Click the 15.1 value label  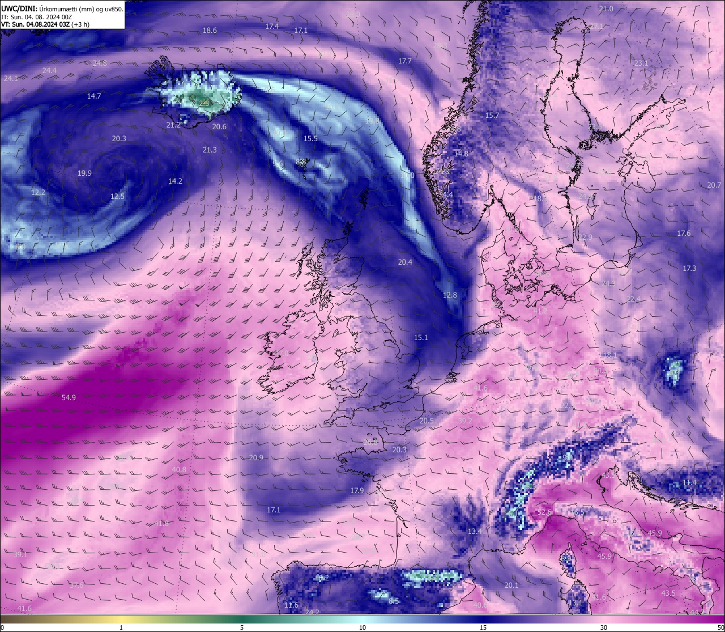pos(421,338)
